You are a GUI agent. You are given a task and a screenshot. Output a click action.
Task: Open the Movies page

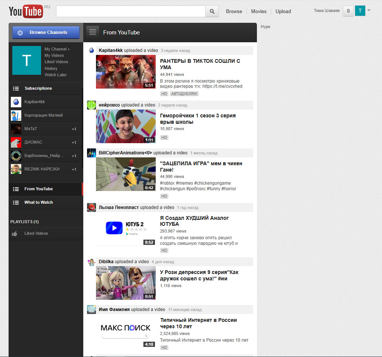(x=259, y=12)
